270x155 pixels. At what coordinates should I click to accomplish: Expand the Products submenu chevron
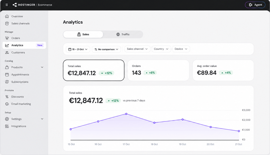pos(42,67)
